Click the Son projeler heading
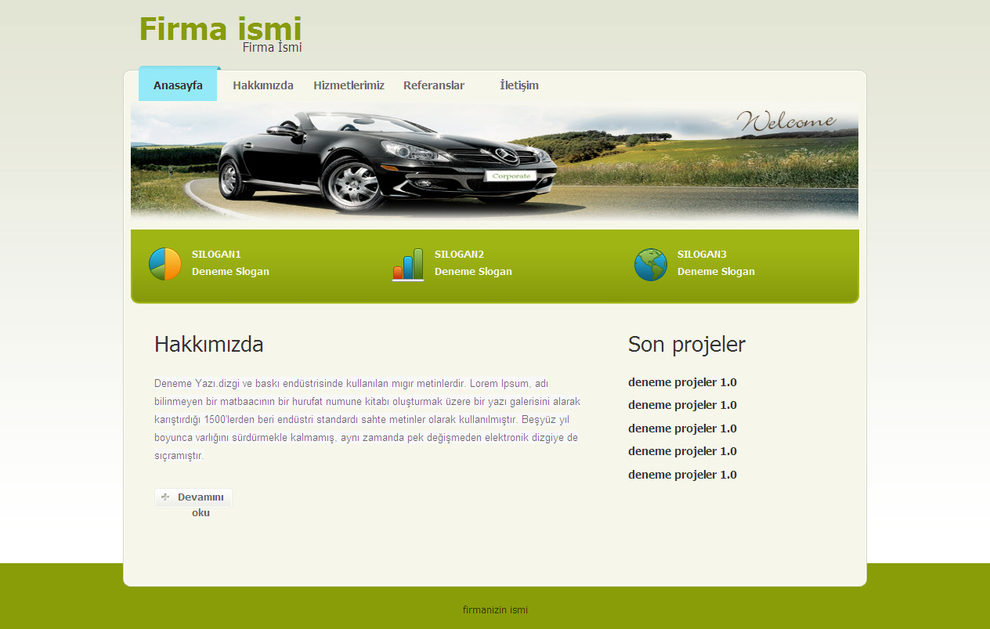The height and width of the screenshot is (629, 990). coord(687,345)
